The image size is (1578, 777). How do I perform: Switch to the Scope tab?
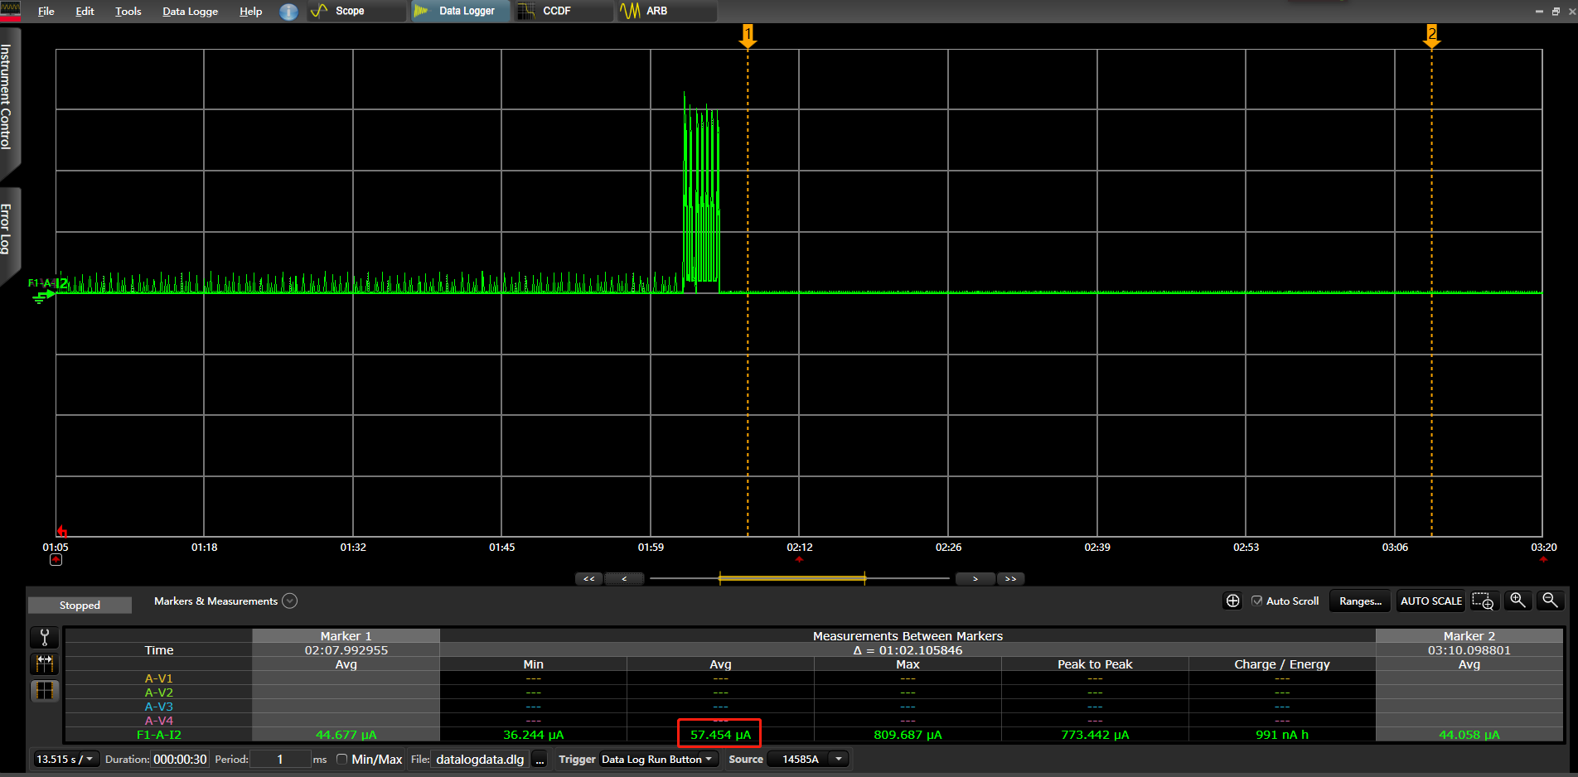pos(356,11)
